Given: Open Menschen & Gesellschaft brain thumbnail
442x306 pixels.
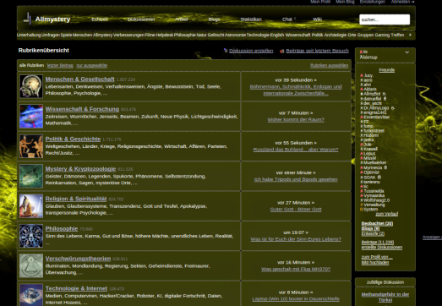Looking at the screenshot, I should [x=31, y=86].
